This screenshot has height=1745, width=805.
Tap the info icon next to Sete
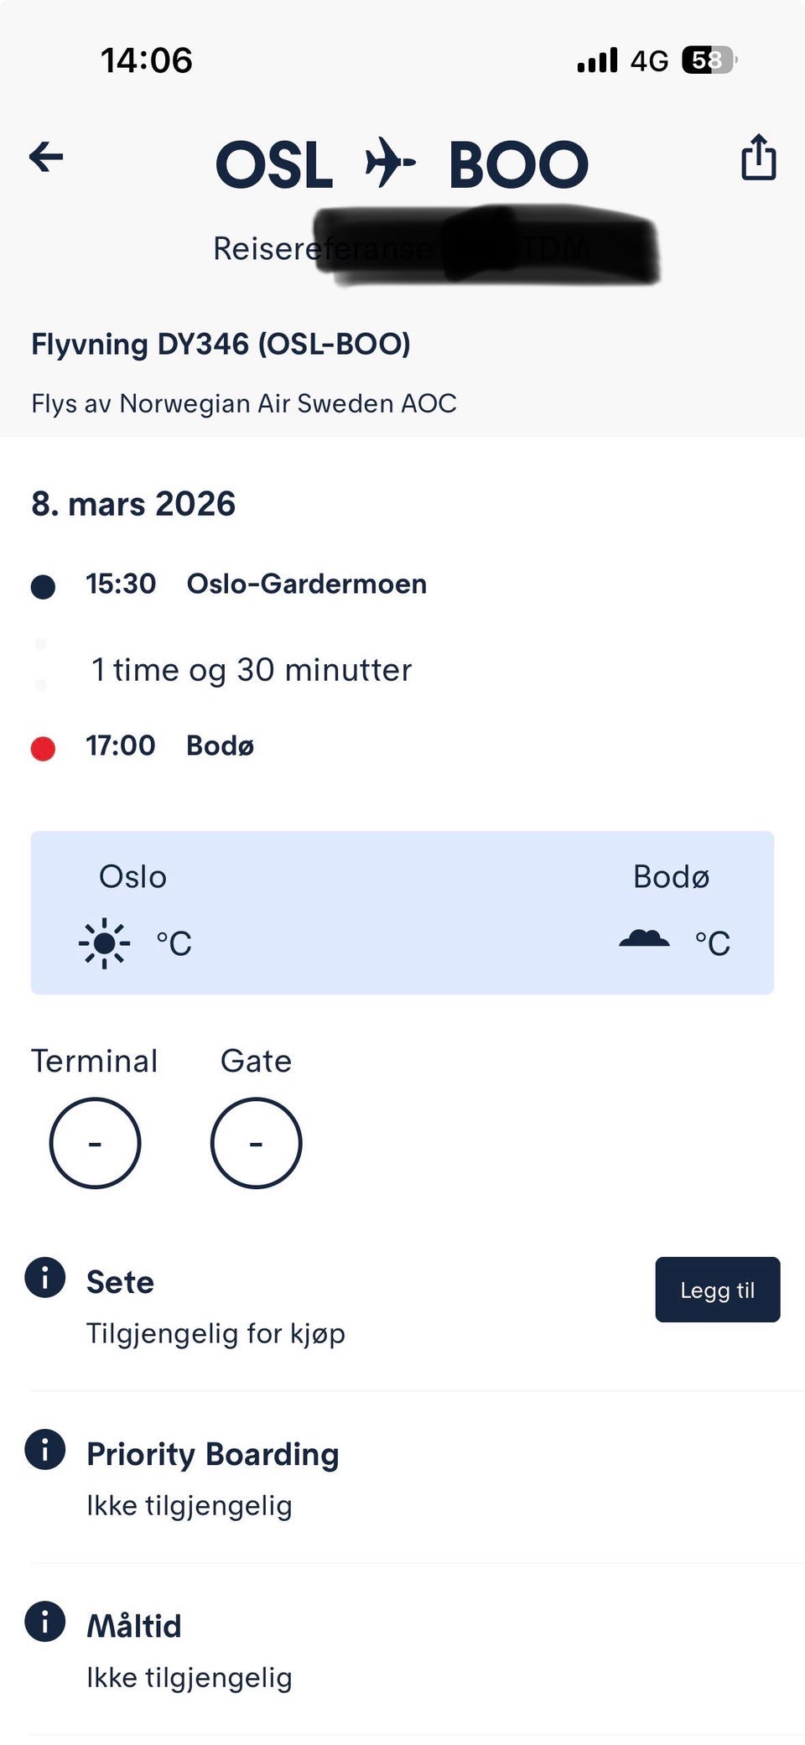click(45, 1277)
